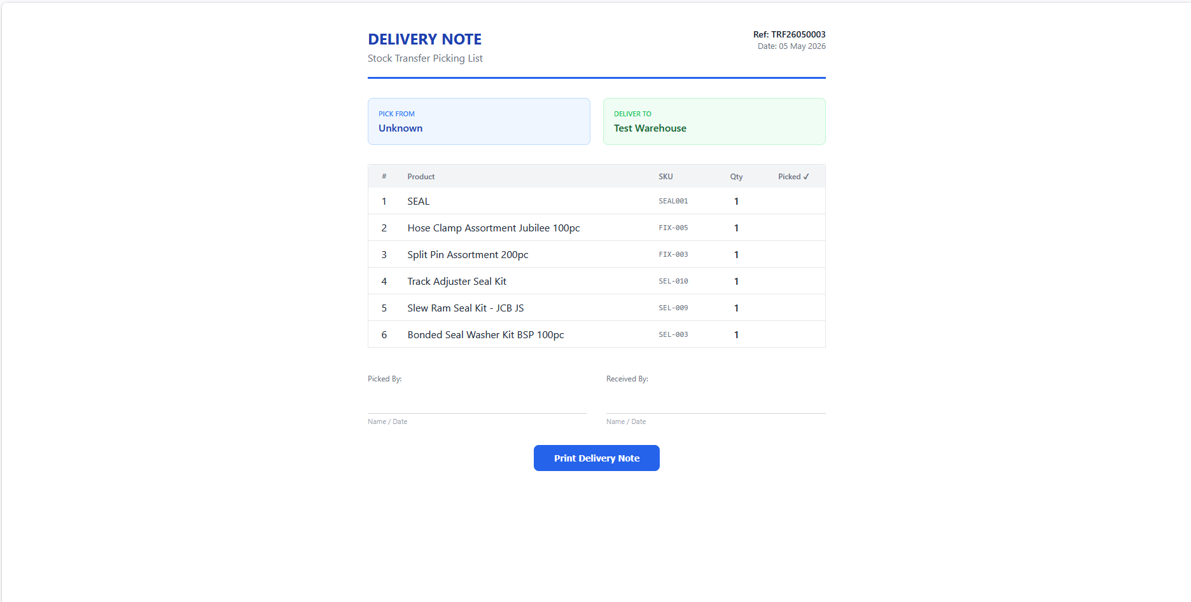Viewport: 1191px width, 602px height.
Task: Click the DELIVER TO label
Action: point(632,114)
